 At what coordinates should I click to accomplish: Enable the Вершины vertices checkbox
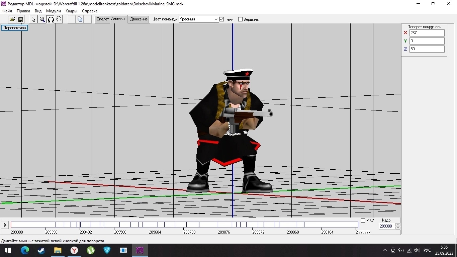240,19
